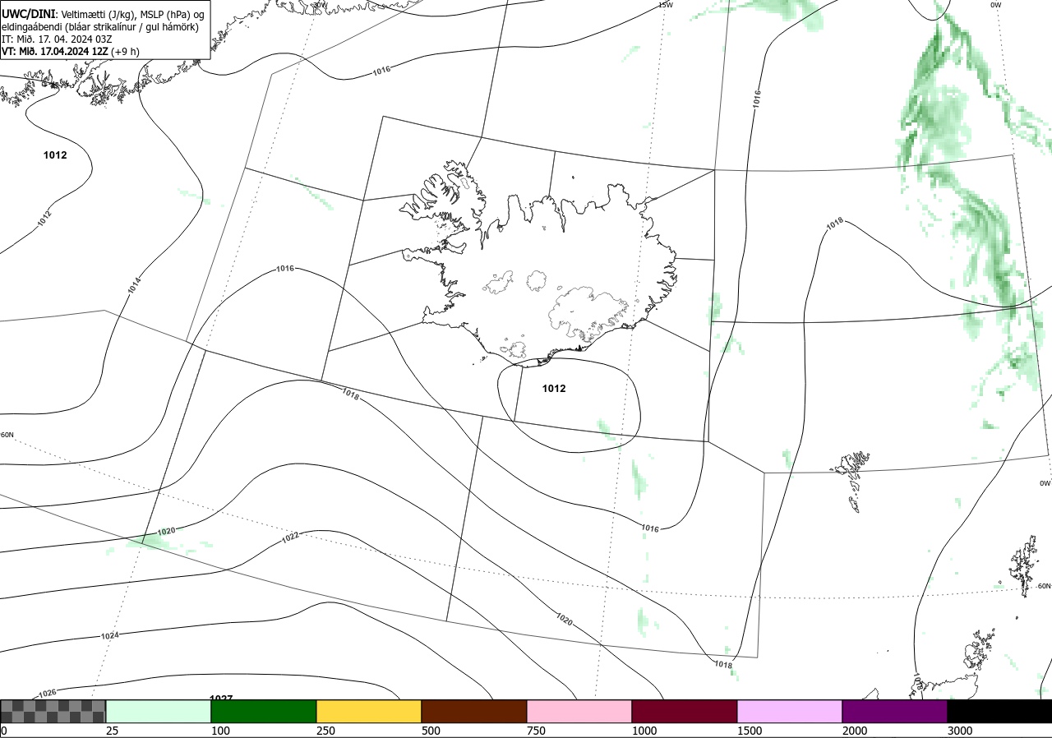This screenshot has width=1052, height=738.
Task: Click the purple 2000–3000 legend swatch
Action: pyautogui.click(x=895, y=711)
